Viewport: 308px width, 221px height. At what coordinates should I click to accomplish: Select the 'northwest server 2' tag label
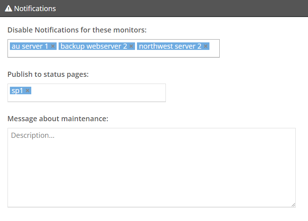click(x=170, y=46)
